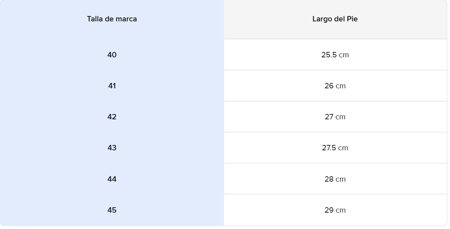Viewport: 450px width, 229px height.
Task: Click the "Largo del Pie" column header
Action: (335, 19)
